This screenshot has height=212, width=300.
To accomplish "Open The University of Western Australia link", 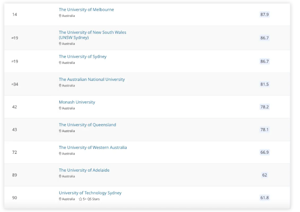I will coord(93,147).
